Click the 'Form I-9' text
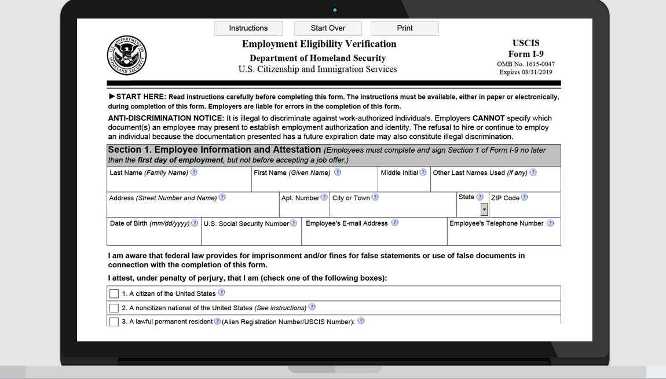666x379 pixels. click(526, 54)
